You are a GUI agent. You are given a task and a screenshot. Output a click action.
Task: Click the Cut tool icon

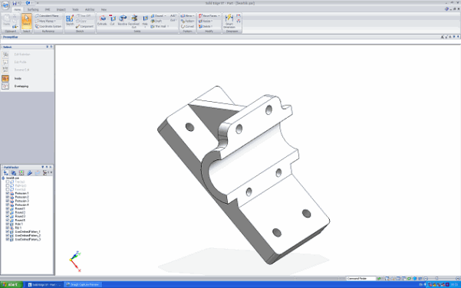coord(112,20)
